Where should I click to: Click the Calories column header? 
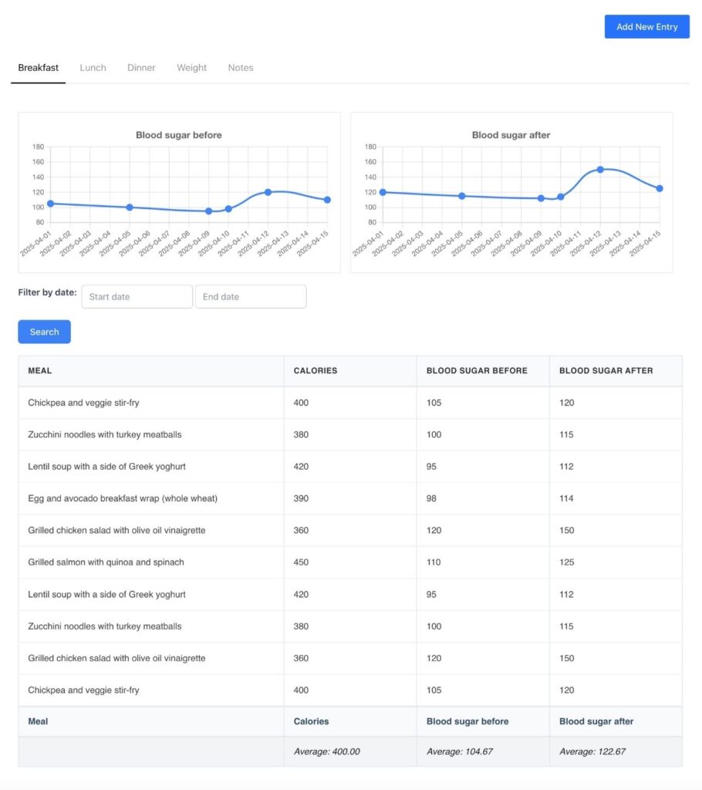point(316,371)
